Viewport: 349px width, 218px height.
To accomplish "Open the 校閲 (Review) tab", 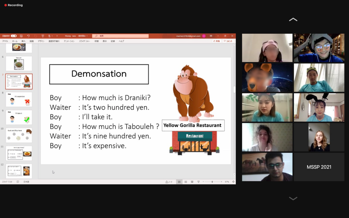I will click(96, 41).
